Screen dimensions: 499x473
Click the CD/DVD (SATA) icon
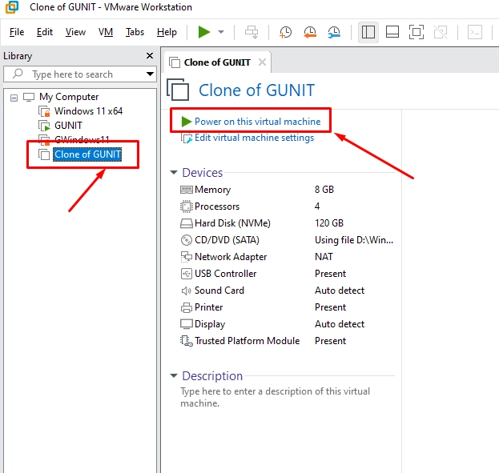pos(186,240)
